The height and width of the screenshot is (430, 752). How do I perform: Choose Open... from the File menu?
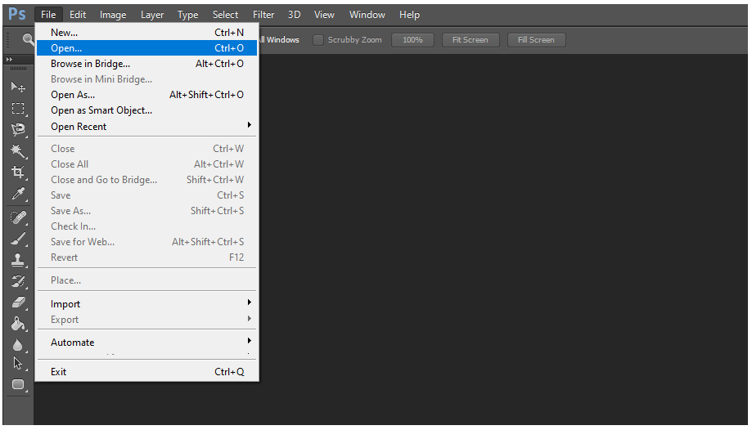pos(146,48)
